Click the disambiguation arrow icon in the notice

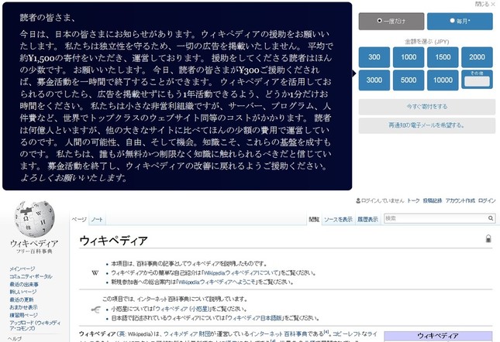(x=95, y=310)
